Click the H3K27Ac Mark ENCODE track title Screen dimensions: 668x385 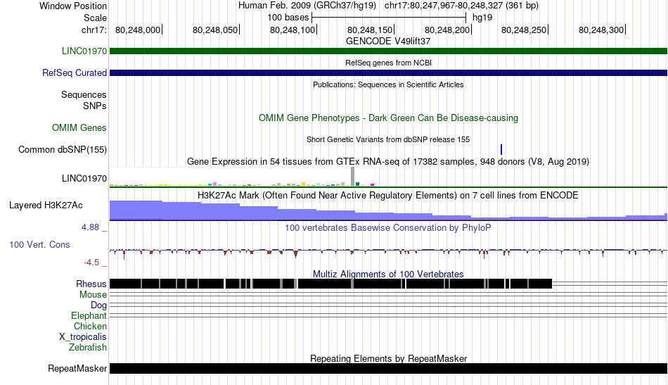pos(388,195)
